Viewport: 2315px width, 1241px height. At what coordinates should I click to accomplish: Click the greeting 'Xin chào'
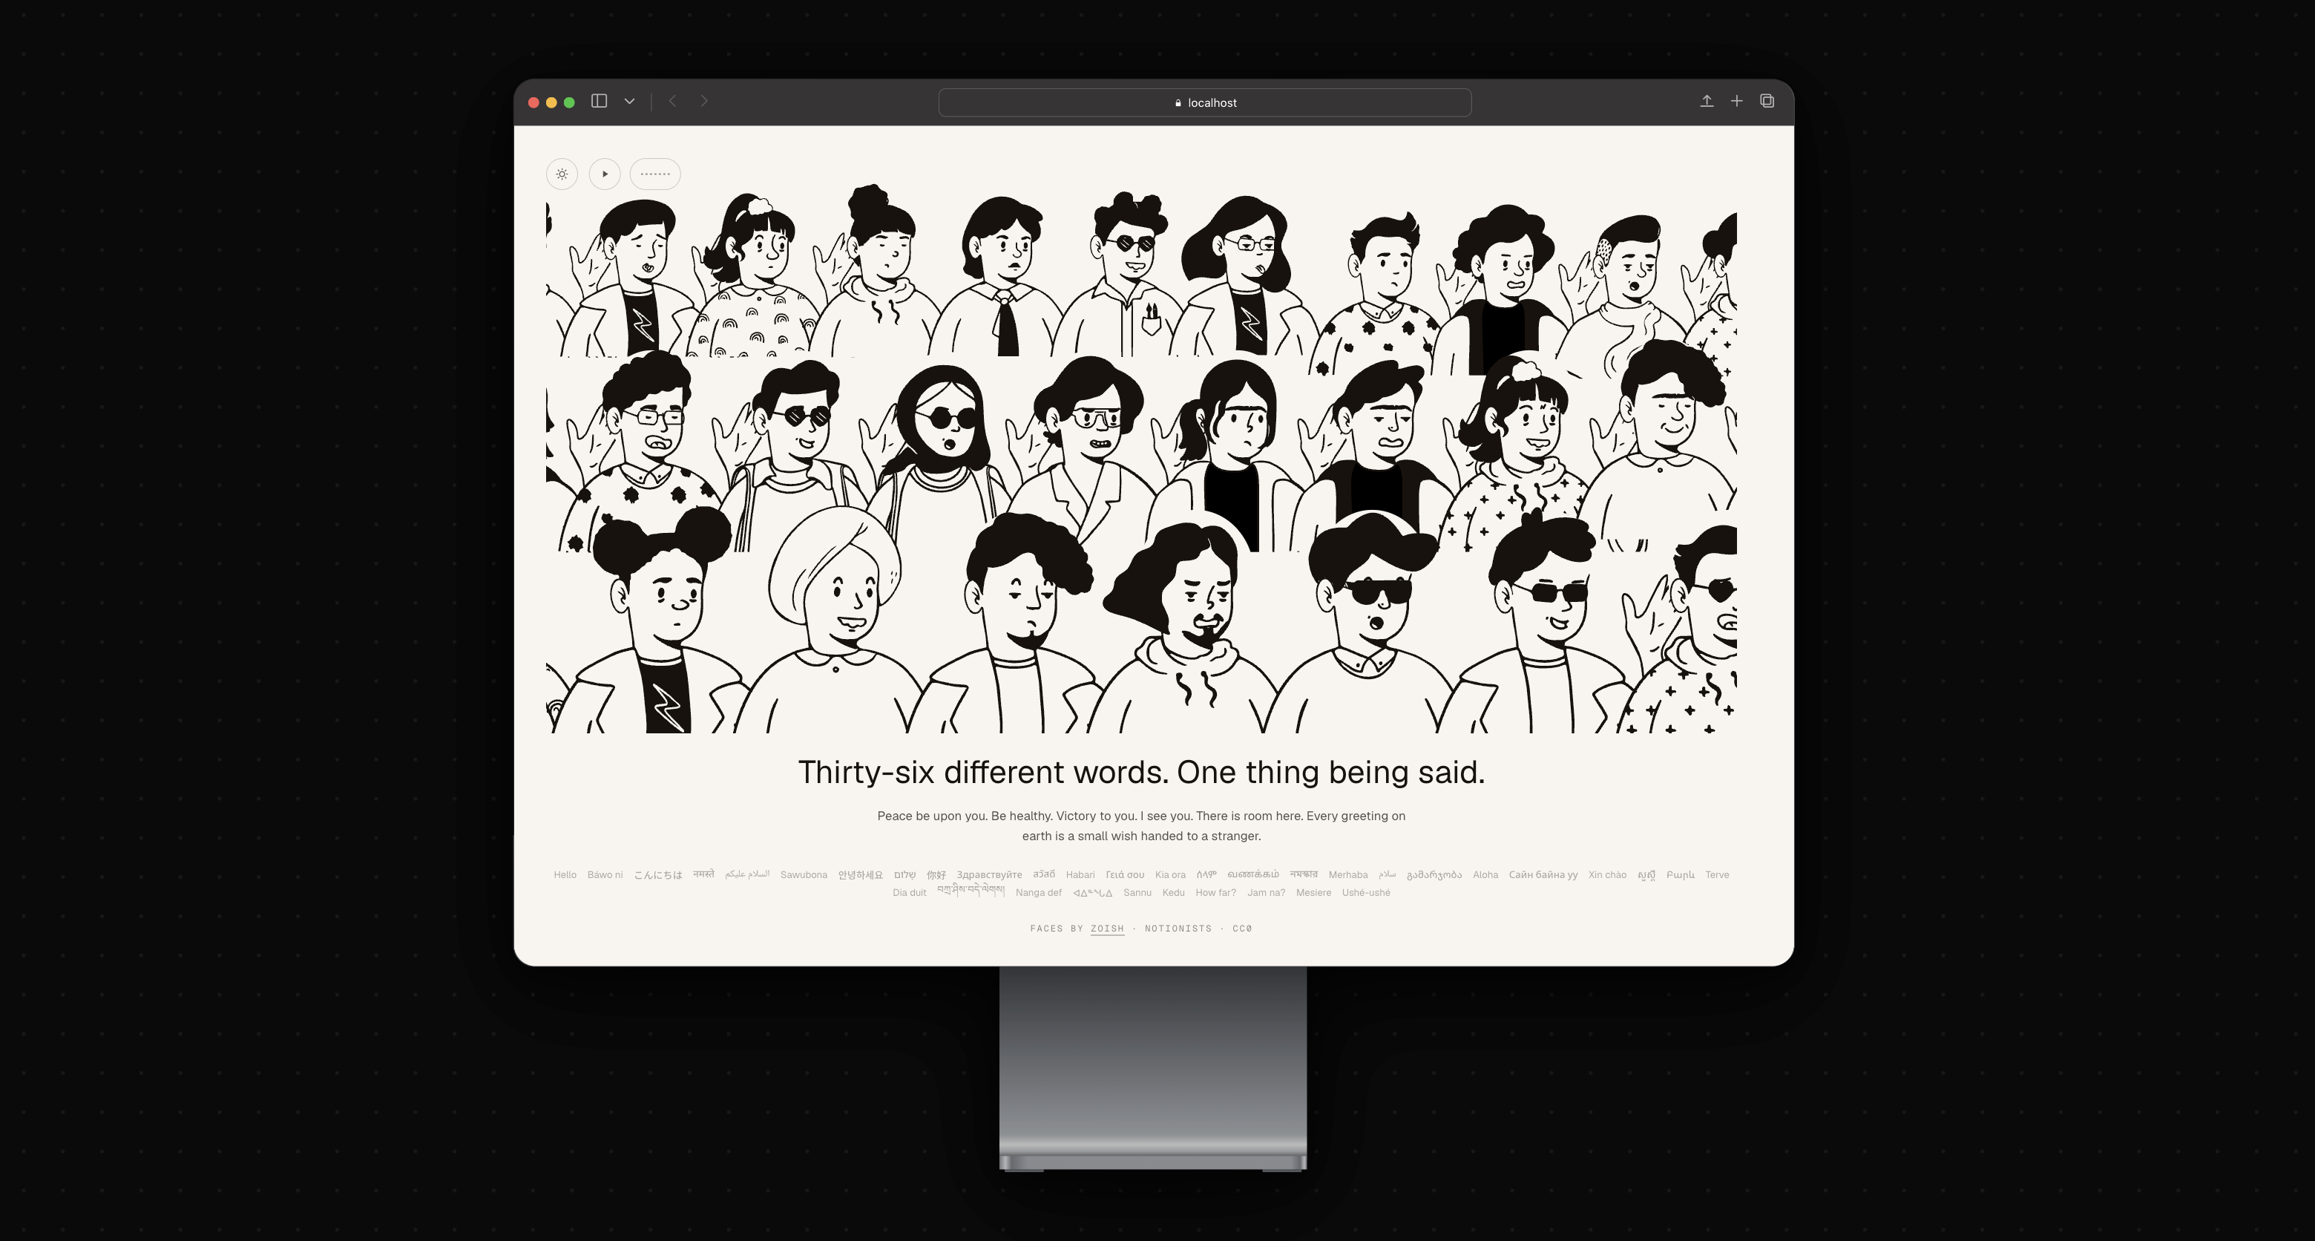[1607, 875]
